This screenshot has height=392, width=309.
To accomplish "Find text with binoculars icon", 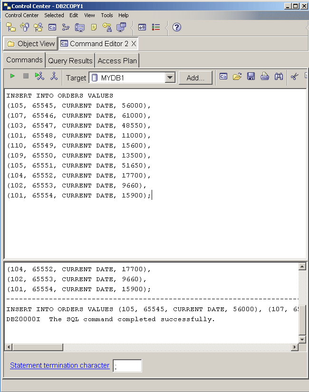I will [279, 76].
